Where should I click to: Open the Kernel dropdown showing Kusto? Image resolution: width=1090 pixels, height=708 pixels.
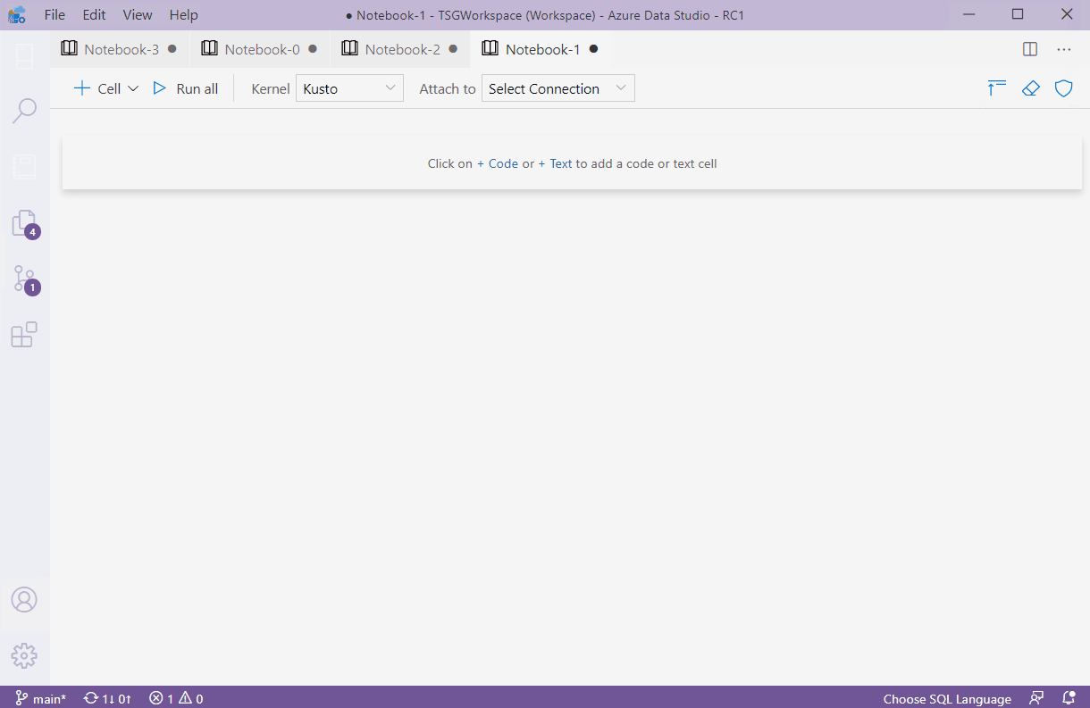pos(348,87)
